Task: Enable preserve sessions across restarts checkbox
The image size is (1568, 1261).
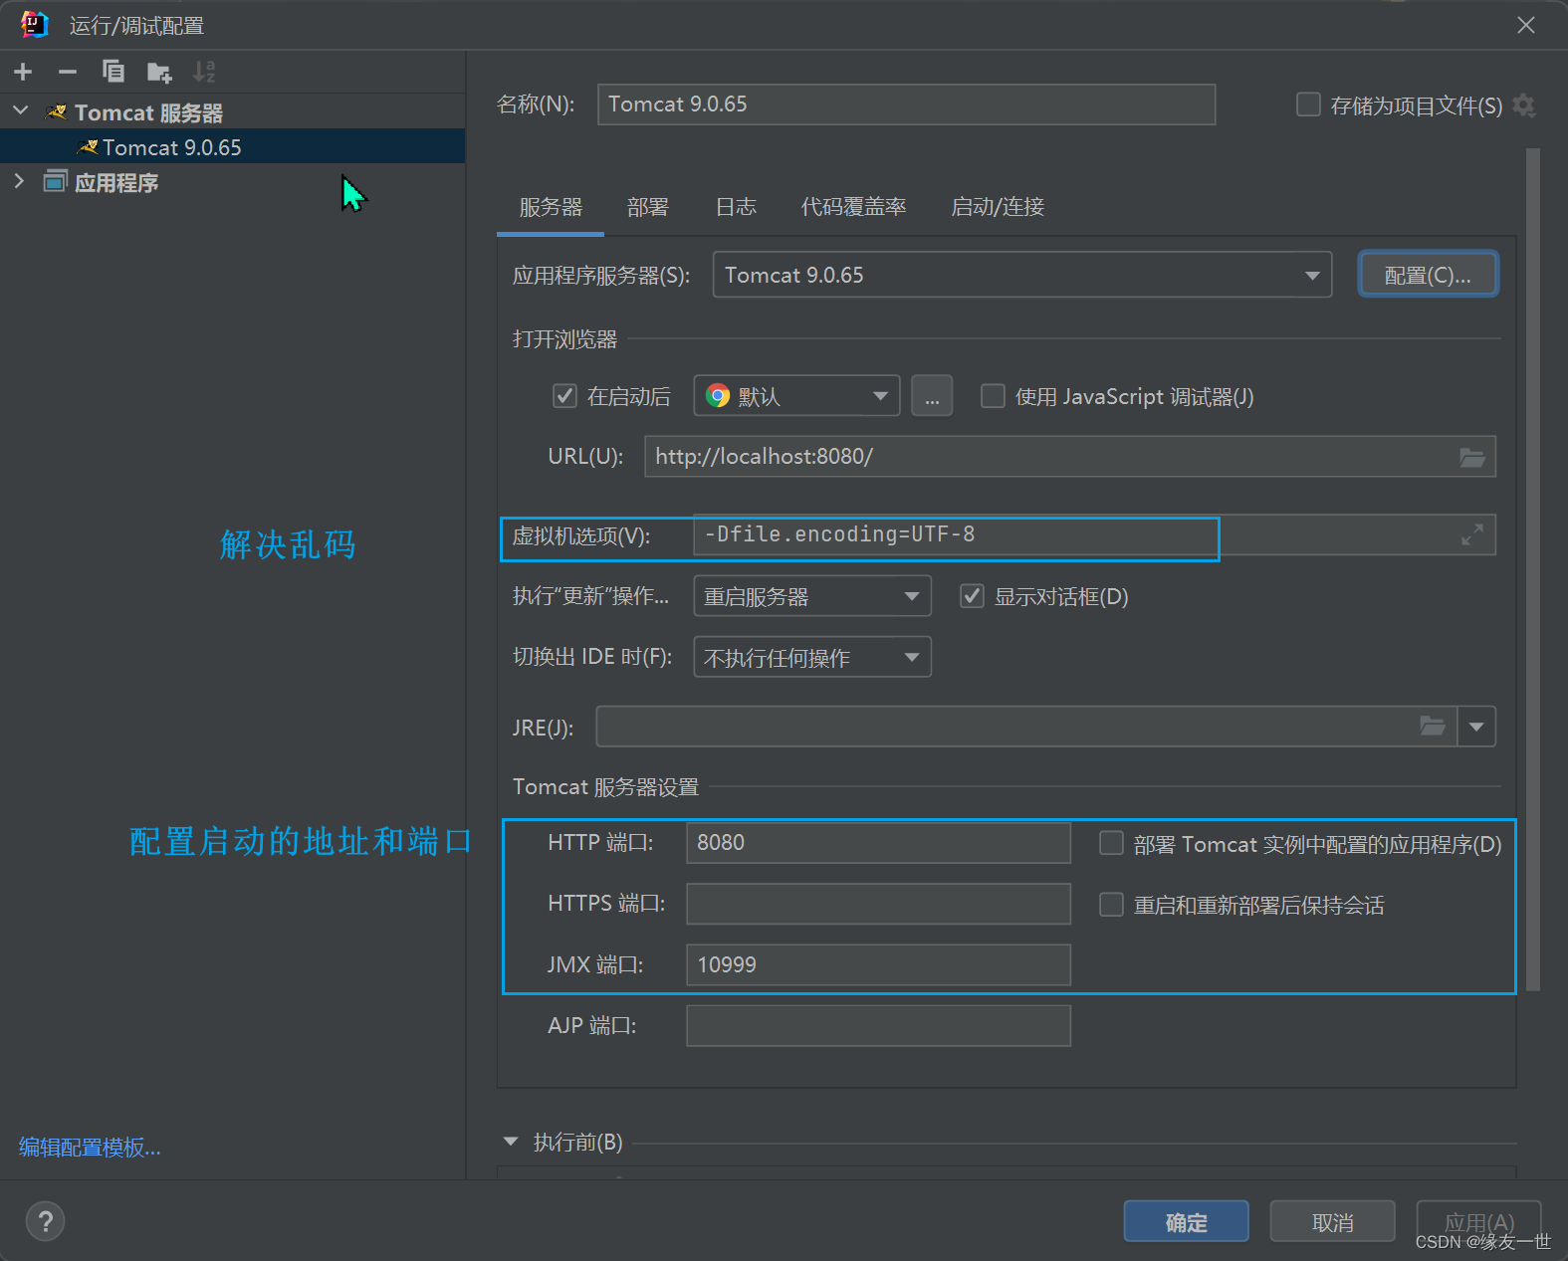Action: pyautogui.click(x=1111, y=905)
